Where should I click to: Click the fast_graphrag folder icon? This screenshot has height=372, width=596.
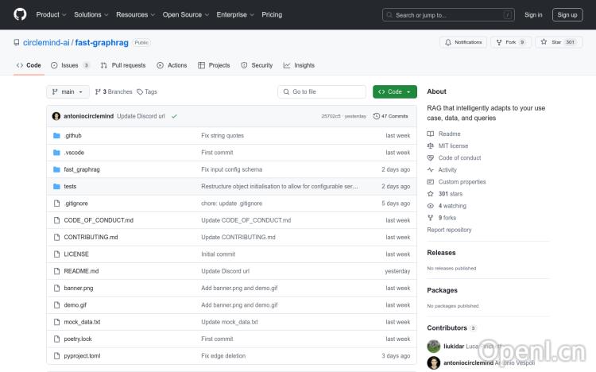pyautogui.click(x=56, y=169)
